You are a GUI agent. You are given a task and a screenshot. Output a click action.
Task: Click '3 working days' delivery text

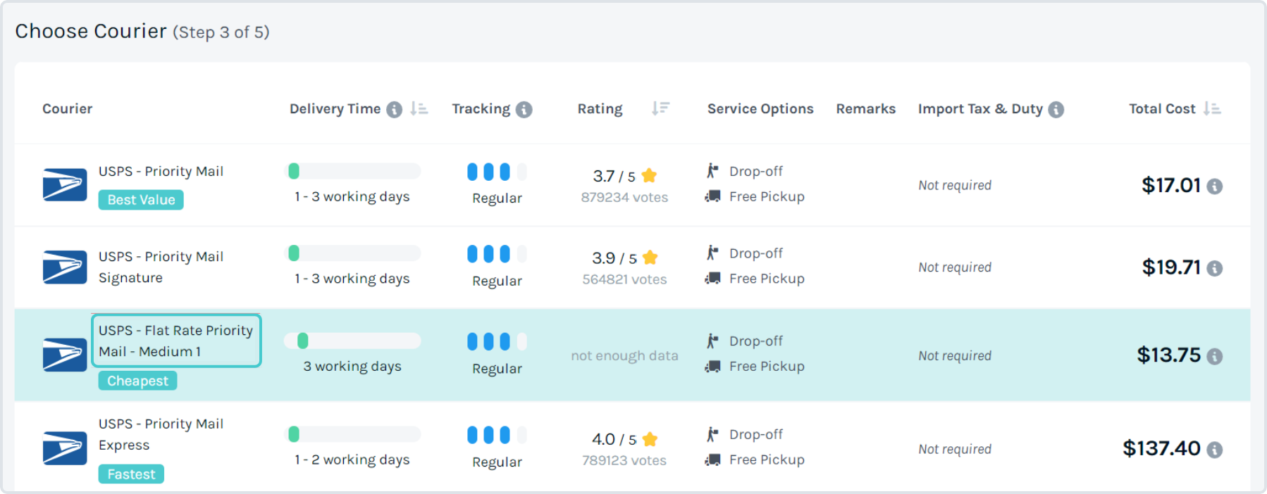tap(352, 367)
